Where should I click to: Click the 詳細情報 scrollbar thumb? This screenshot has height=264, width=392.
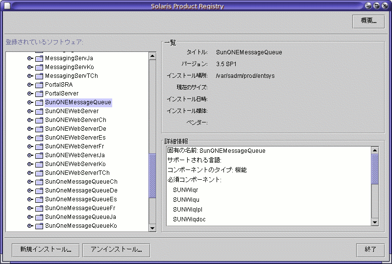point(375,169)
